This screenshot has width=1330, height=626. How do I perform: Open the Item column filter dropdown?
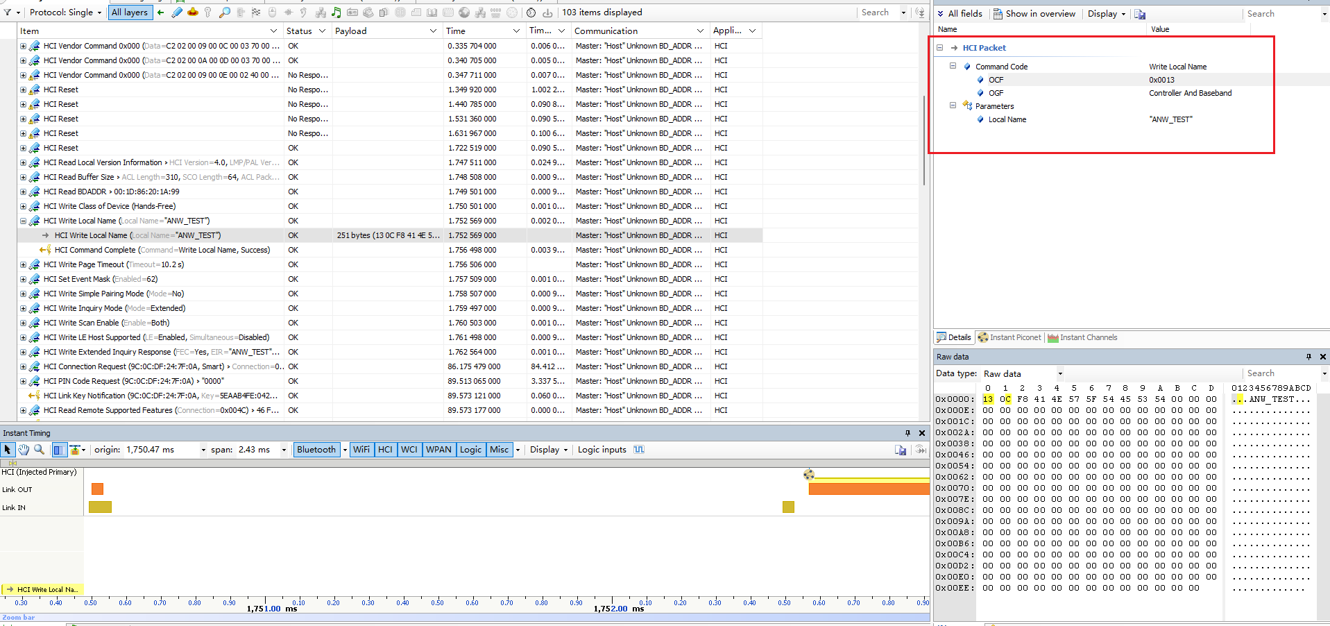pyautogui.click(x=273, y=31)
